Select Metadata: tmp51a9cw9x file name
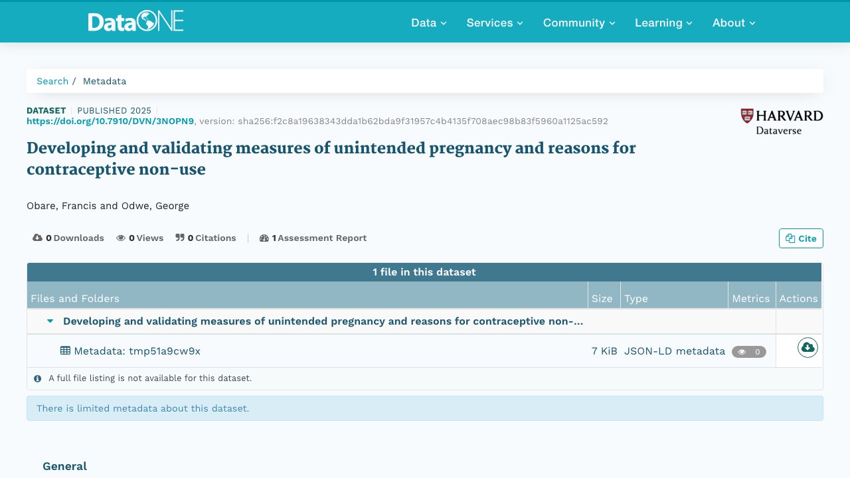850x478 pixels. (x=137, y=351)
